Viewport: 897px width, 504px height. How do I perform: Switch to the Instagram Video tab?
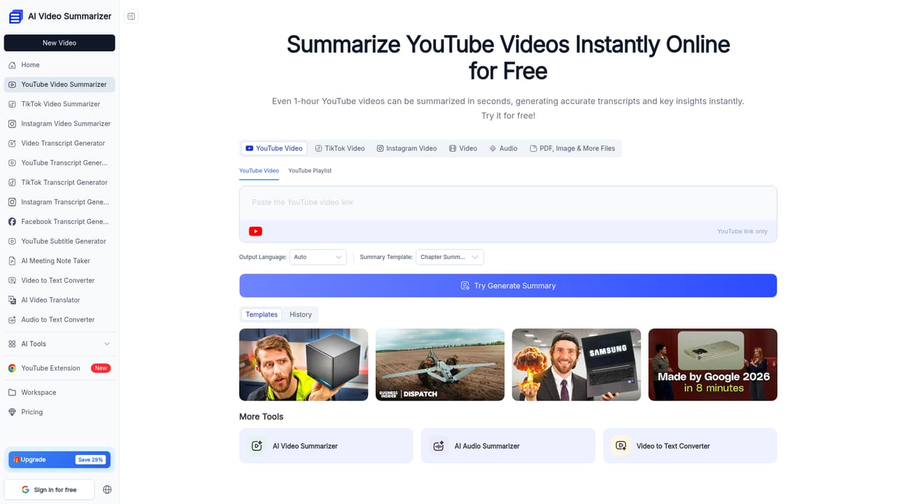(406, 148)
